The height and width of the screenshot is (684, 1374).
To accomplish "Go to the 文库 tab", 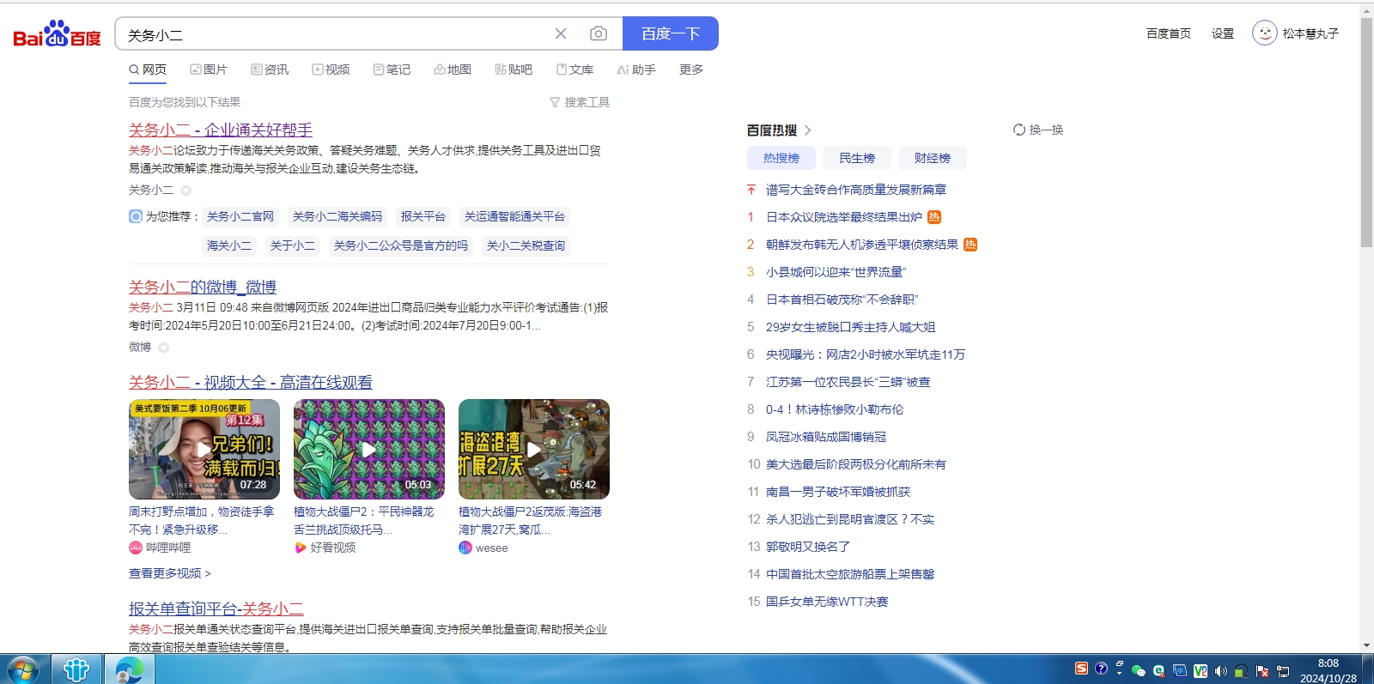I will [575, 70].
